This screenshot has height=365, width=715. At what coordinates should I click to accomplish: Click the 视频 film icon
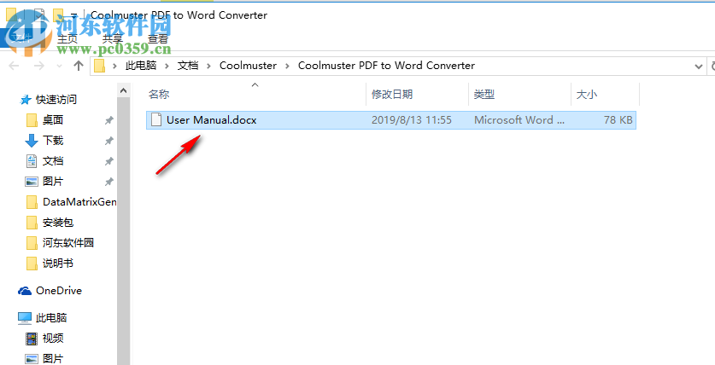pyautogui.click(x=31, y=339)
